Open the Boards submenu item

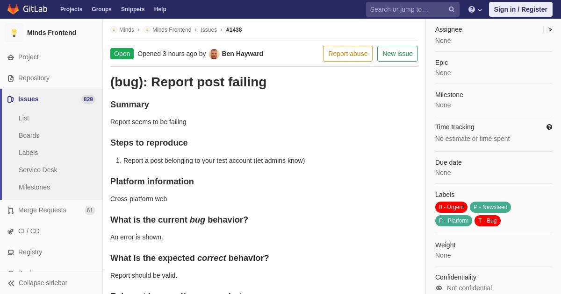click(29, 135)
